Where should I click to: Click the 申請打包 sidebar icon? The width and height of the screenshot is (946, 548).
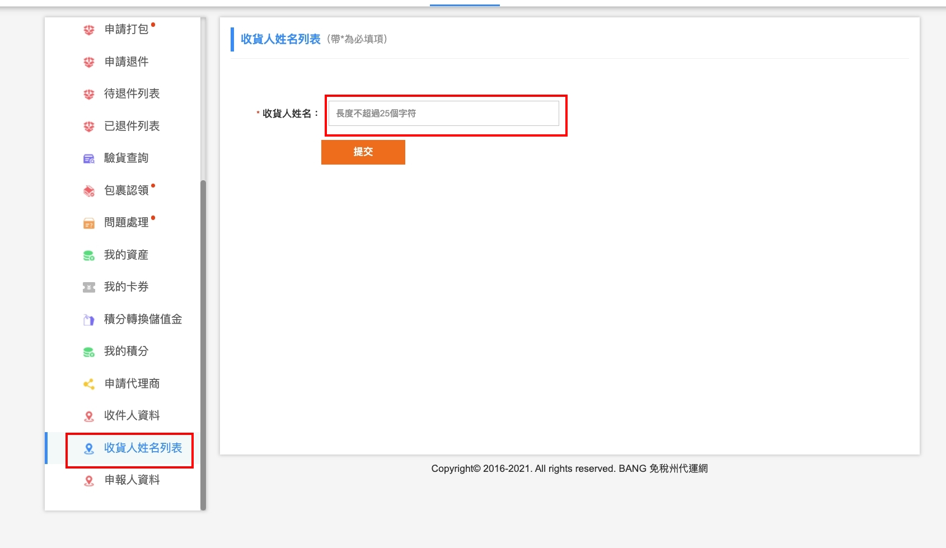[89, 30]
